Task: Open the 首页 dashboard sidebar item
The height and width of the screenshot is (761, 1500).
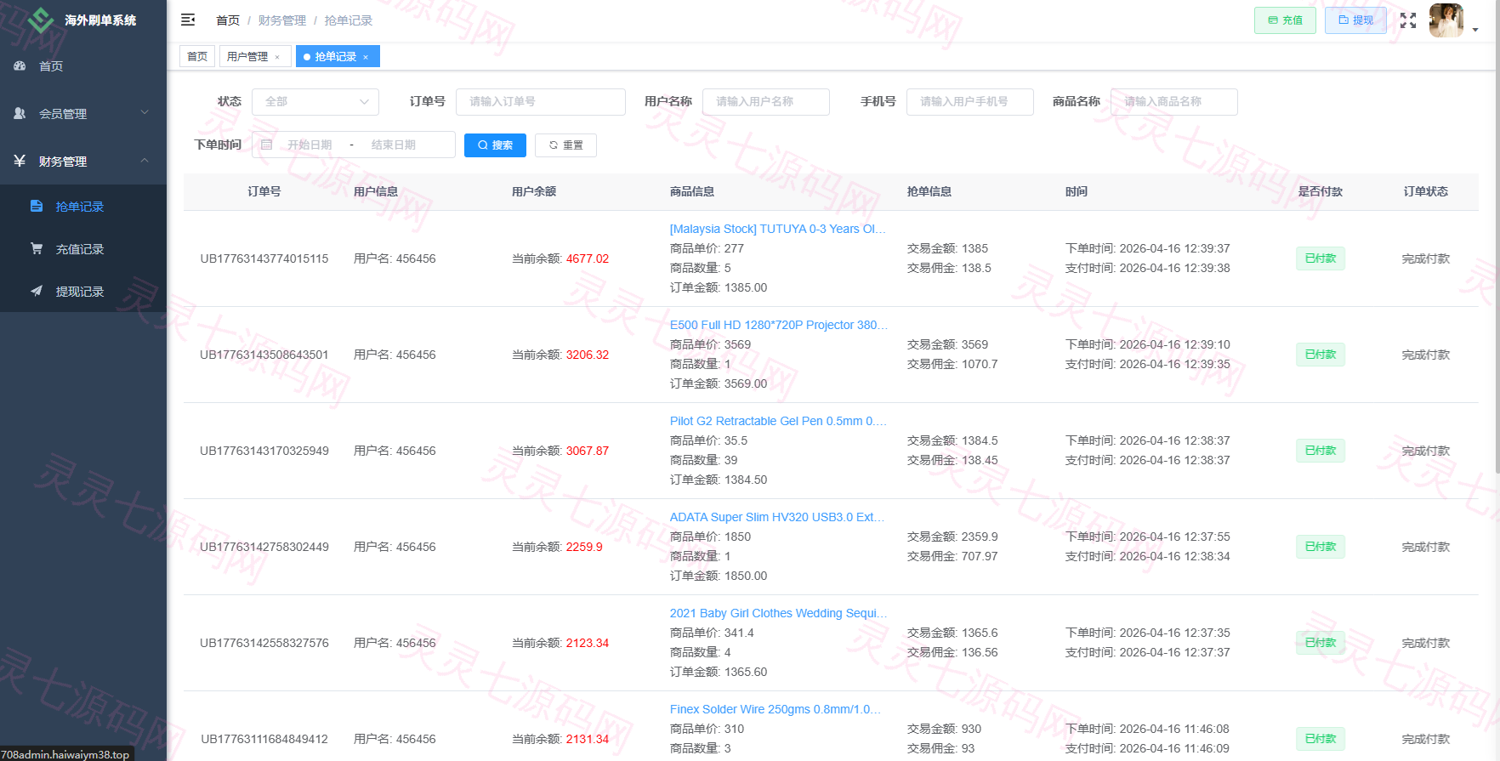Action: coord(83,66)
